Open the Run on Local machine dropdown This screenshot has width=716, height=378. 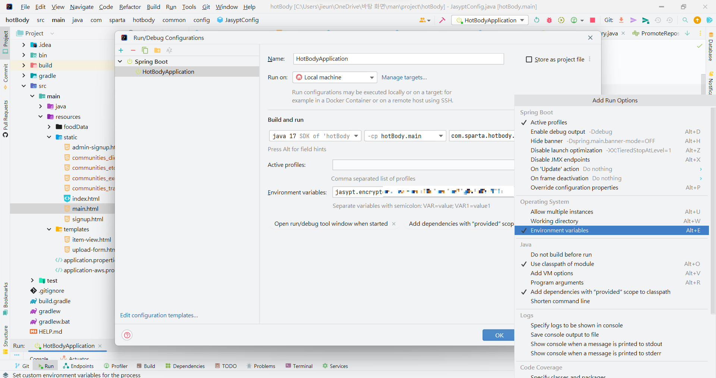point(335,77)
